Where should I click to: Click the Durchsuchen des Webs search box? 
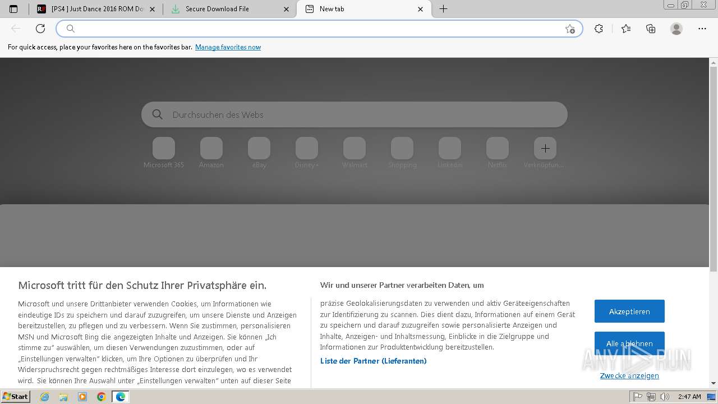[x=355, y=114]
